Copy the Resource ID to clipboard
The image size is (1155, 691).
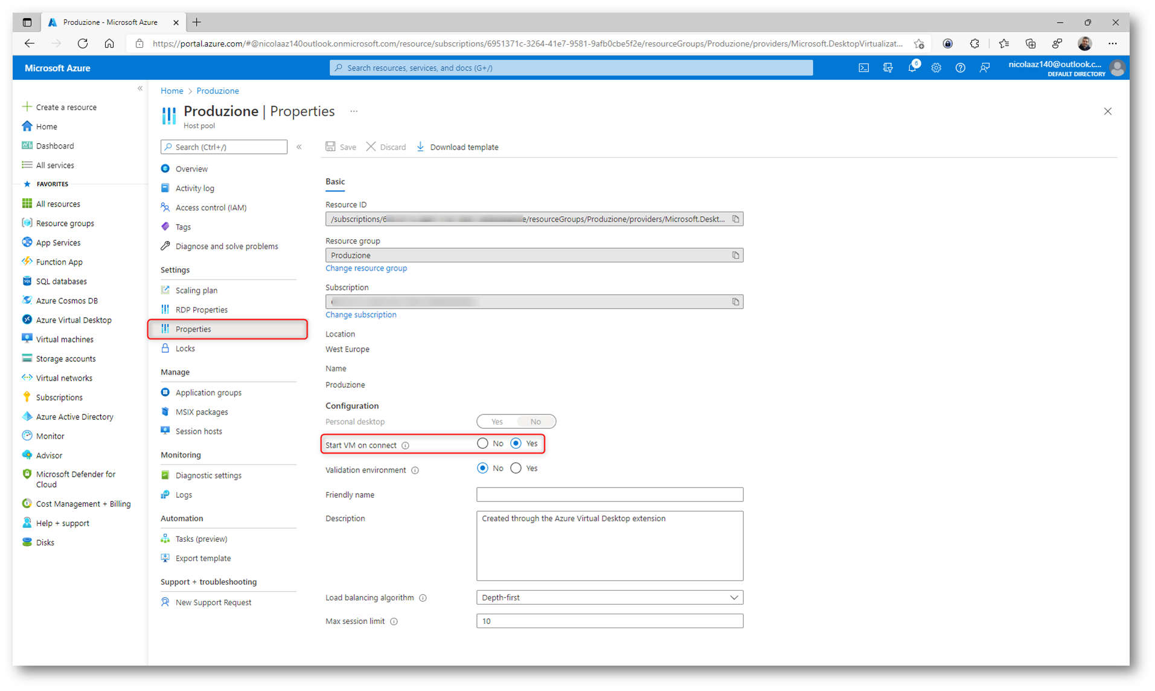point(735,219)
